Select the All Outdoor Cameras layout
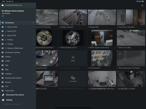146x109 pixels. (x=18, y=52)
